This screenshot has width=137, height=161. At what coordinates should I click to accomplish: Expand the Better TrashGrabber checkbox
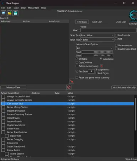(x=3, y=132)
